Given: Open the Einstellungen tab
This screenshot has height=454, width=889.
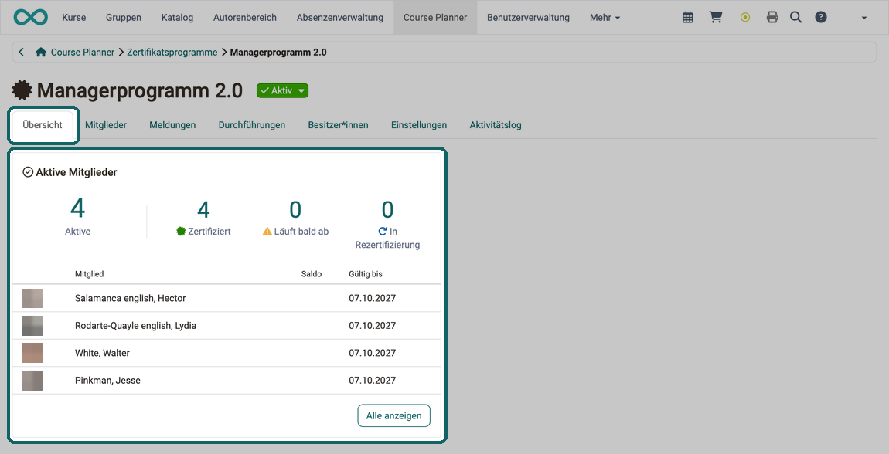Looking at the screenshot, I should pos(419,125).
